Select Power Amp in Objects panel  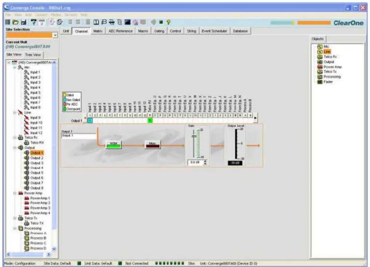click(329, 67)
